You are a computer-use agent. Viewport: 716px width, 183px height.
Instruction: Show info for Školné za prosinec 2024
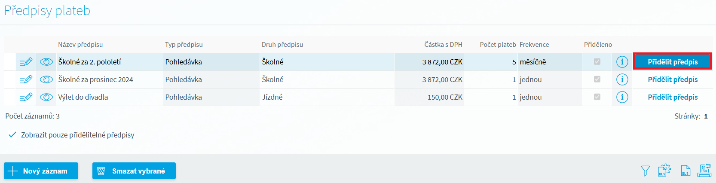pos(622,79)
